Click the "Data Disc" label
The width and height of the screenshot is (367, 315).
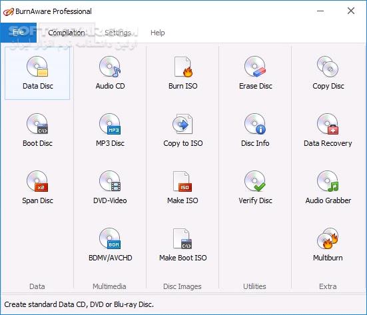tap(38, 86)
